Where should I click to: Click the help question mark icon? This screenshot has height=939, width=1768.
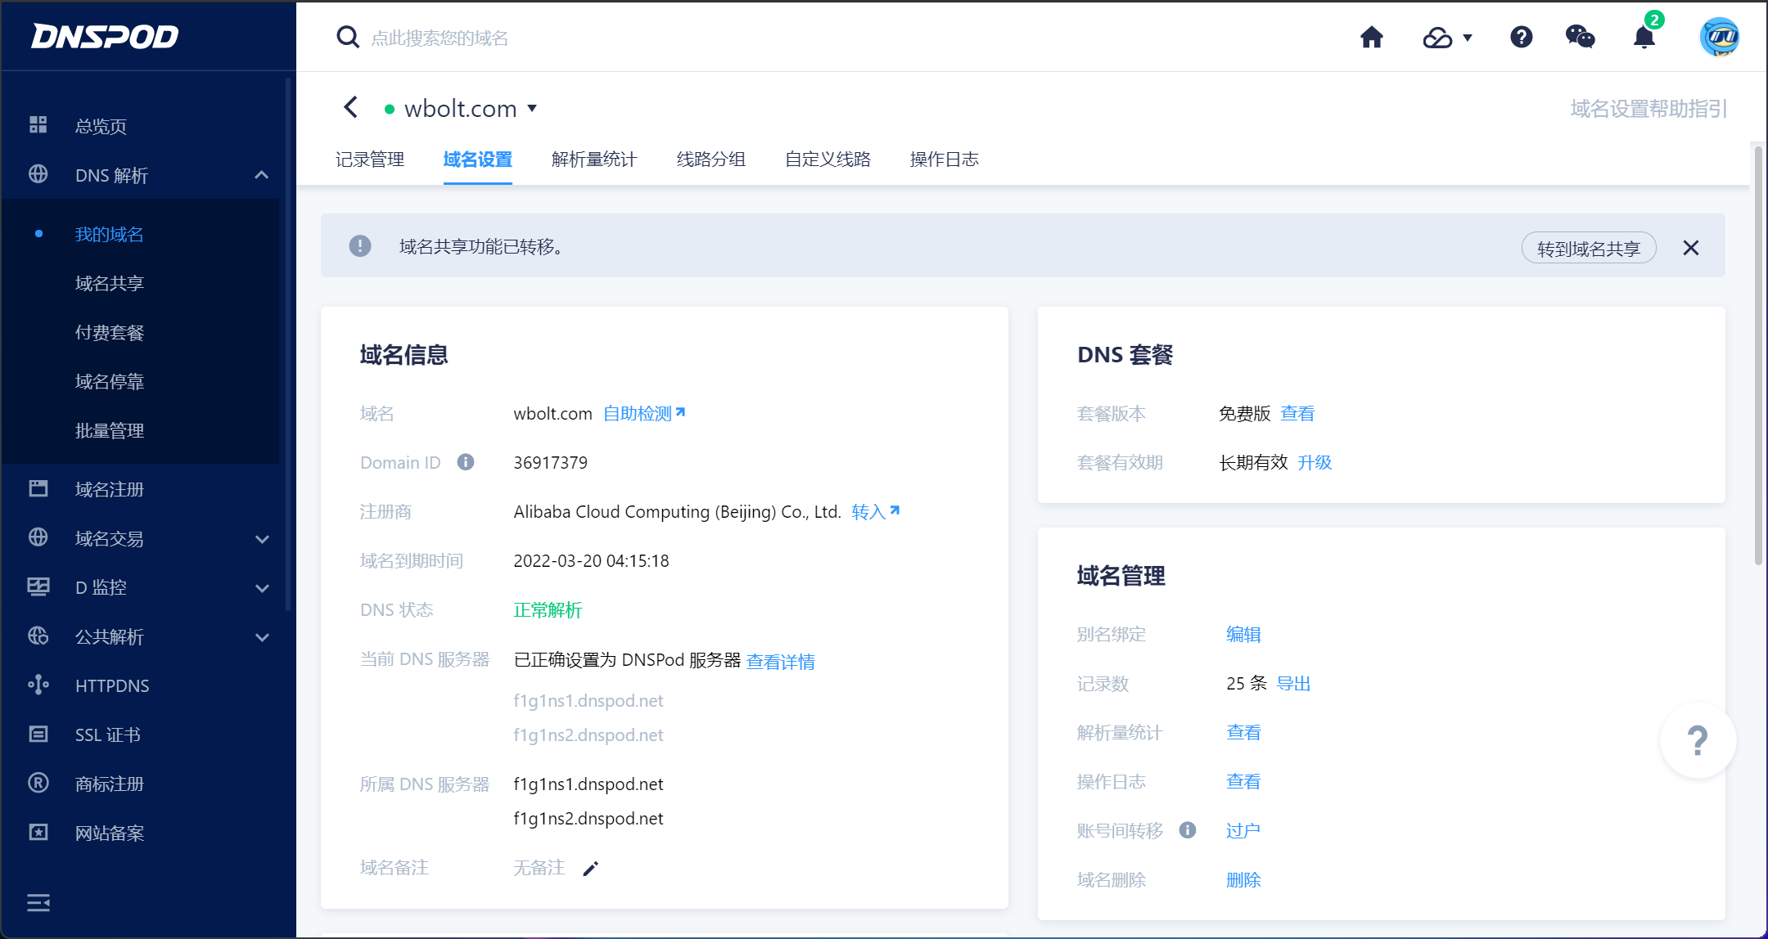tap(1521, 37)
